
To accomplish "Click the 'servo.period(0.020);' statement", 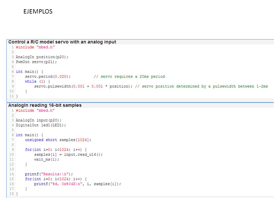I will (x=48, y=76).
